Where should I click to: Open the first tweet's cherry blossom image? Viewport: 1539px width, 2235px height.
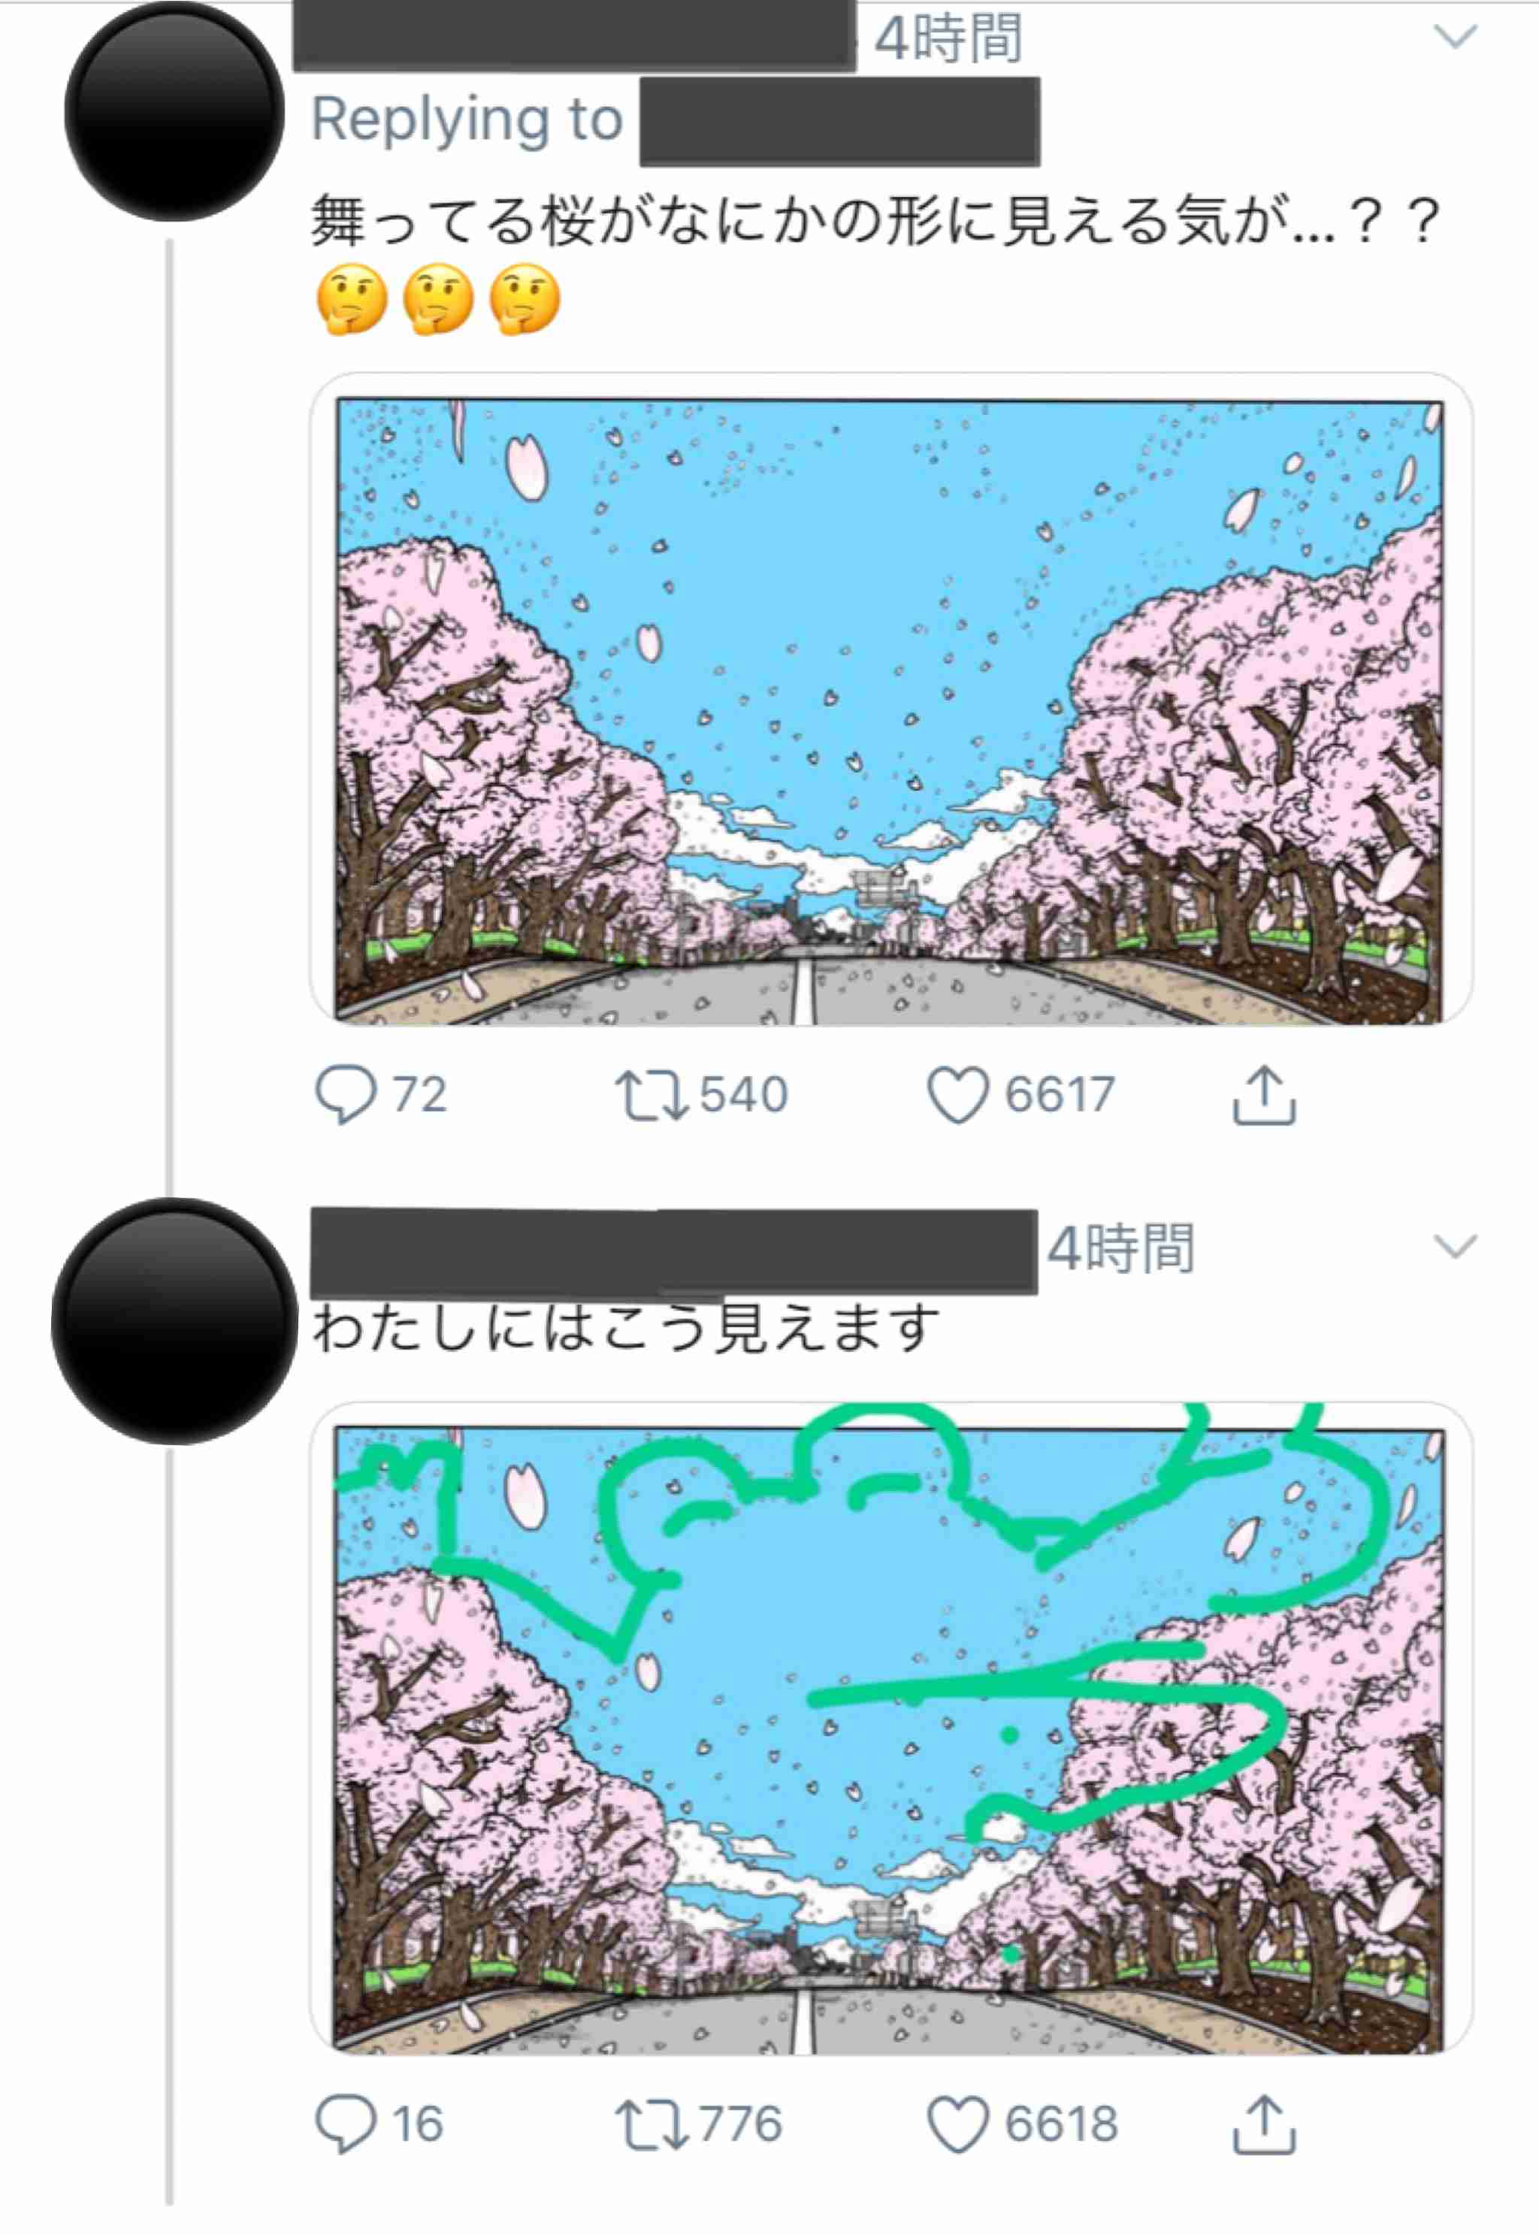coord(889,709)
